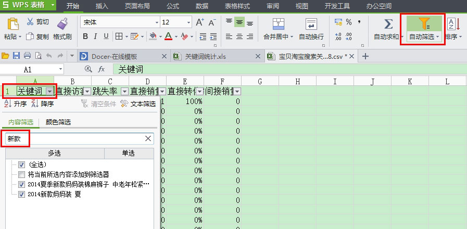Open the 自动筛选 dropdown arrow

point(437,37)
